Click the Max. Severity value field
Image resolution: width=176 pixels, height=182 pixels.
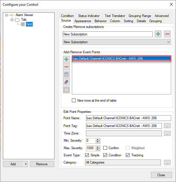pos(91,148)
